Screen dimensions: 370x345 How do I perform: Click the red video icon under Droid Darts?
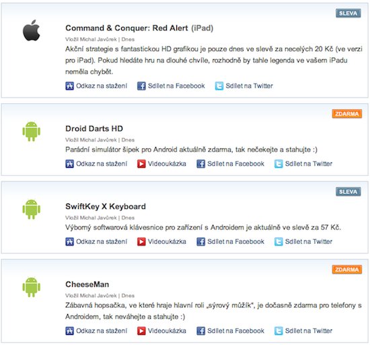(141, 164)
